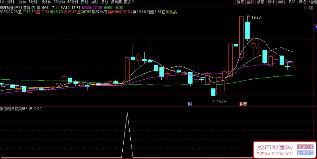Viewport: 317px width, 159px height.
Task: Click the 财 marker on the chart
Action: coord(190,104)
